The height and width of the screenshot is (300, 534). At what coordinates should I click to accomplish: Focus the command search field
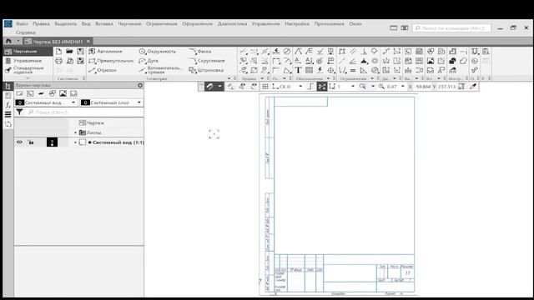(451, 27)
